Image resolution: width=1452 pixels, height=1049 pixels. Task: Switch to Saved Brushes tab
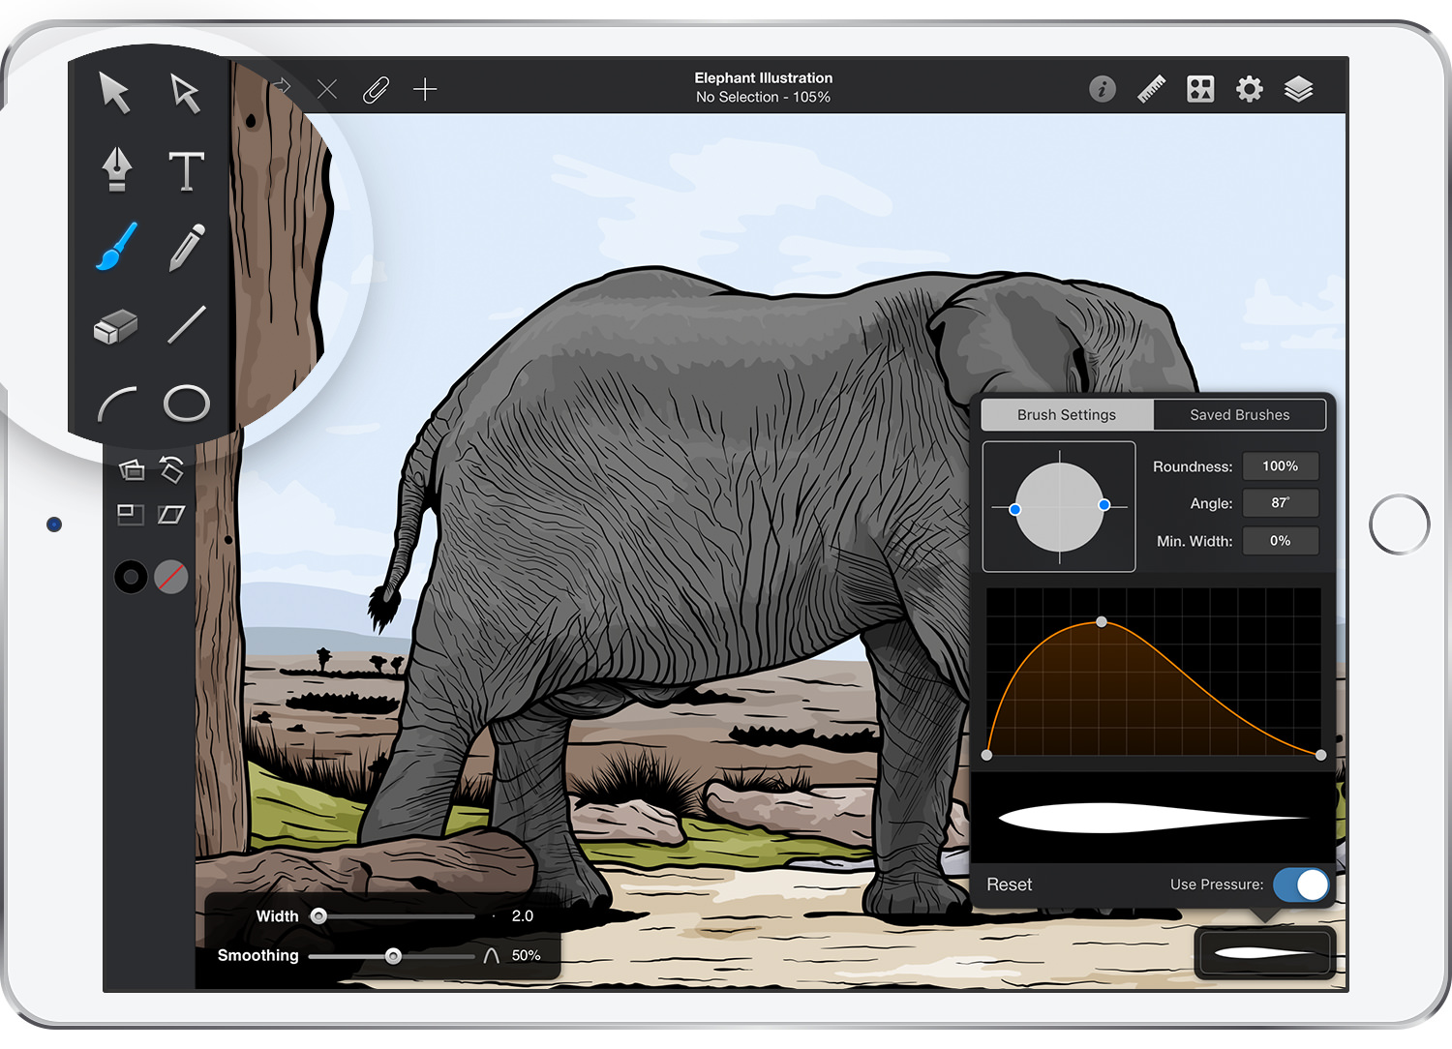1240,414
